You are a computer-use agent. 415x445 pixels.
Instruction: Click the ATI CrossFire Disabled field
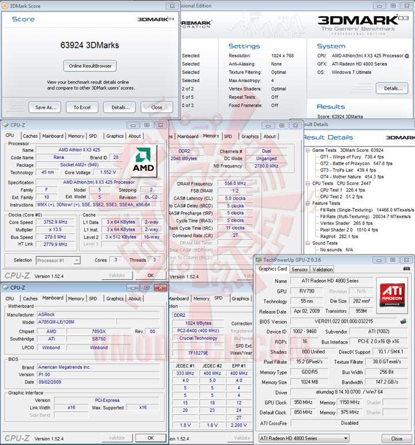point(349,423)
